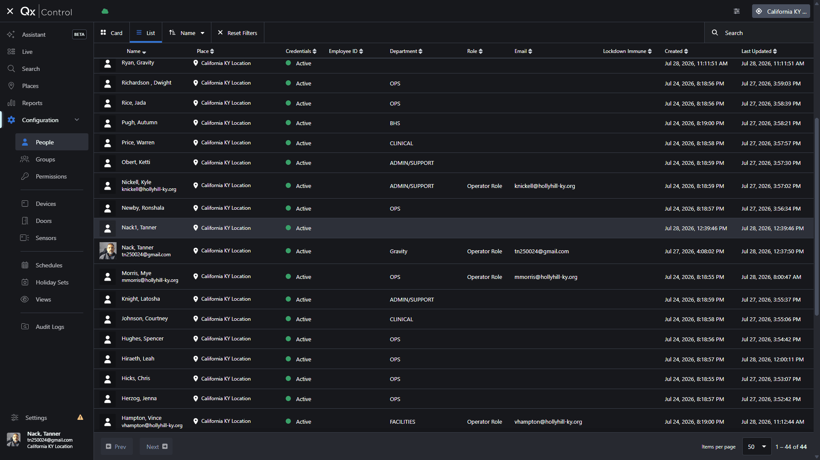
Task: Click the vertical scrollbar of the people list
Action: point(817,217)
